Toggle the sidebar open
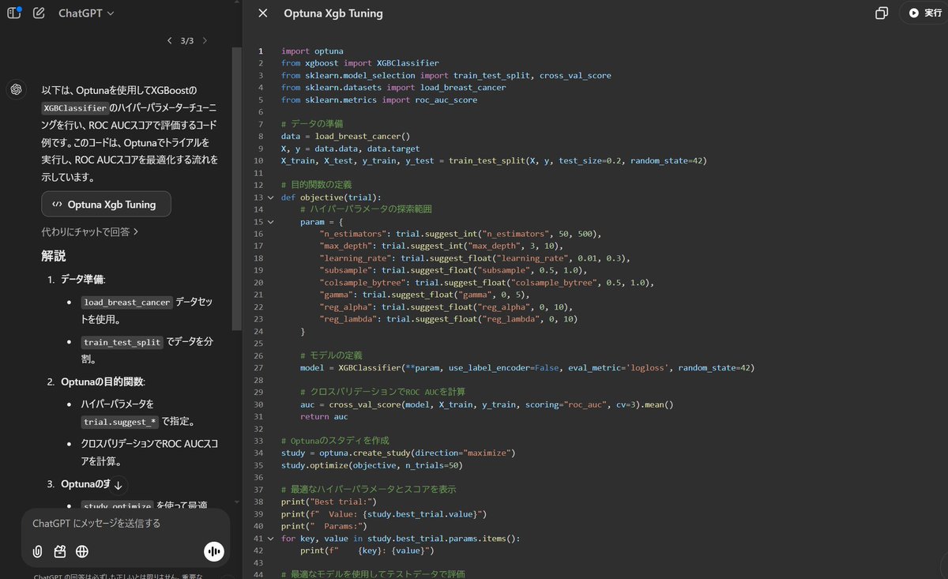 pos(13,13)
